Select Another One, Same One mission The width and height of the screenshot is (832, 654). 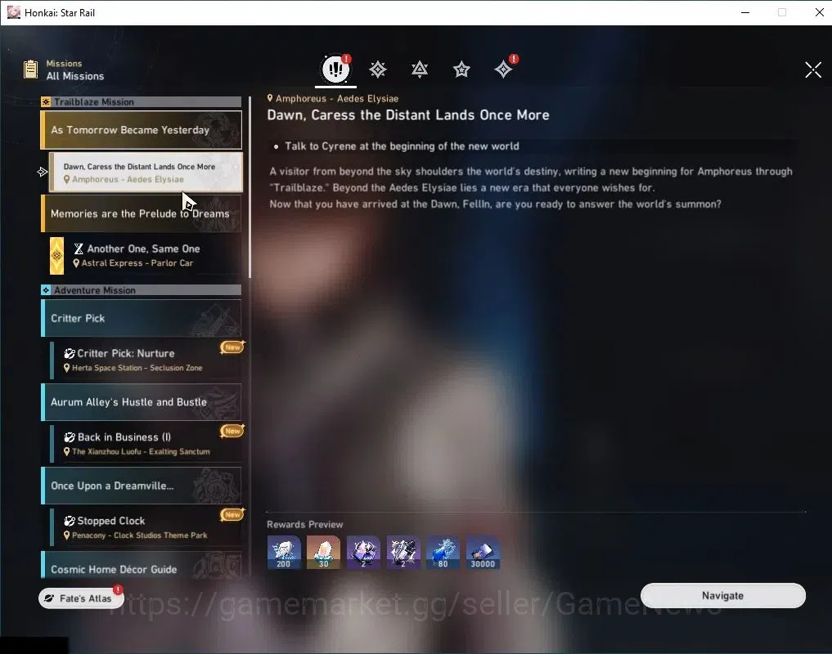click(x=146, y=255)
